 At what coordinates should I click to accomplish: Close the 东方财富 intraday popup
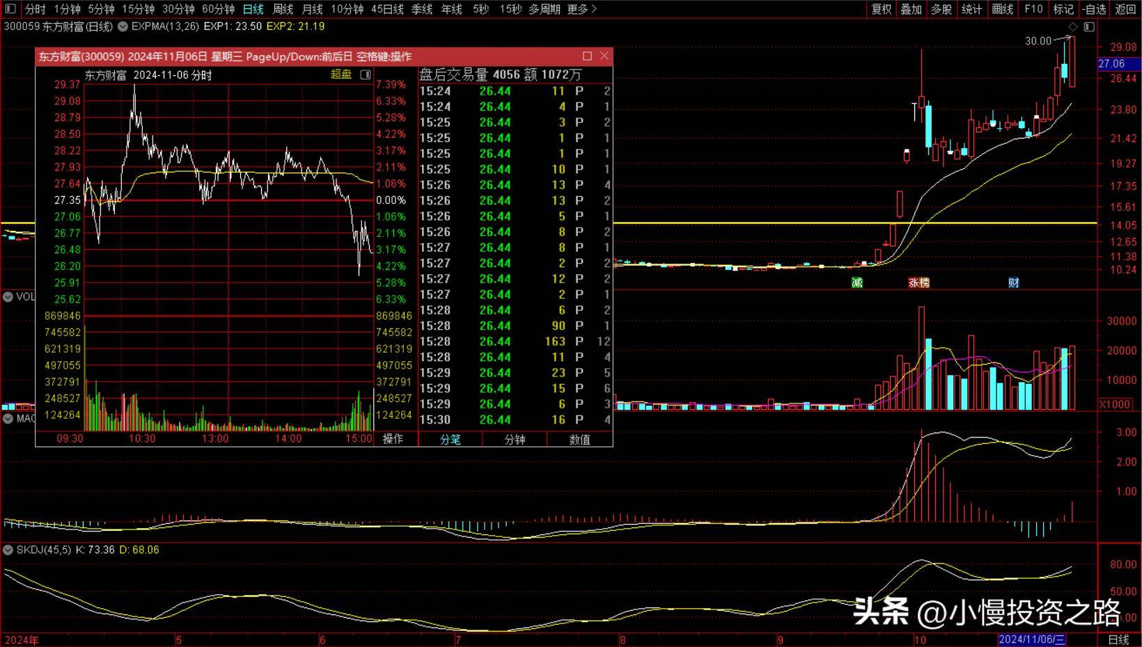[604, 56]
